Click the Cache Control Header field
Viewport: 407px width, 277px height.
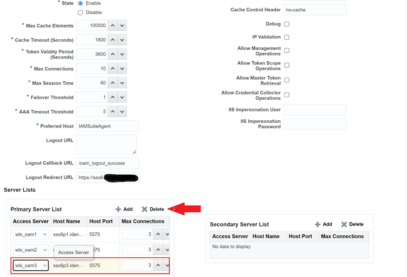click(x=315, y=10)
